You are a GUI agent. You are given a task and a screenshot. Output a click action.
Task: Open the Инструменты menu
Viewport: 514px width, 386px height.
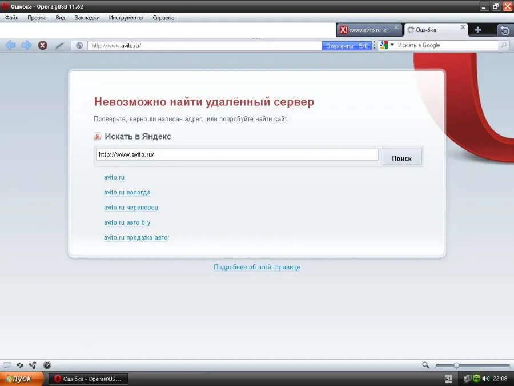pos(126,18)
